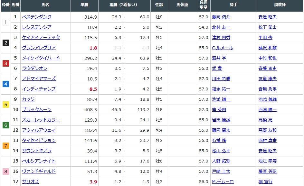This screenshot has height=186, width=304.
Task: Click the red frame number 3 box
Action: [x=5, y=63]
